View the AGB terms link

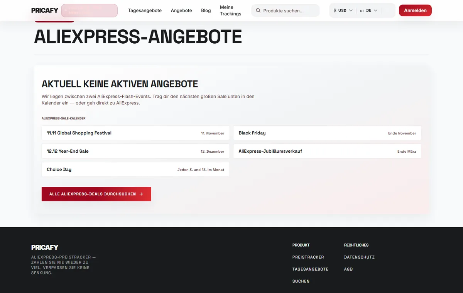[348, 269]
